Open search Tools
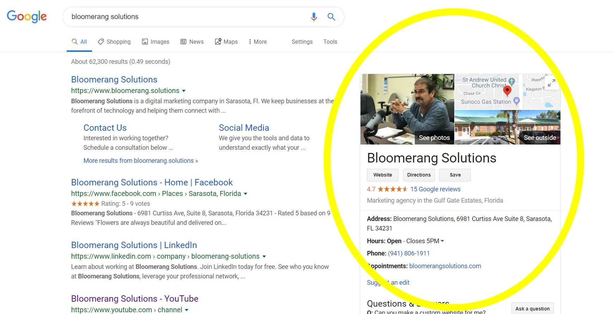 coord(330,42)
